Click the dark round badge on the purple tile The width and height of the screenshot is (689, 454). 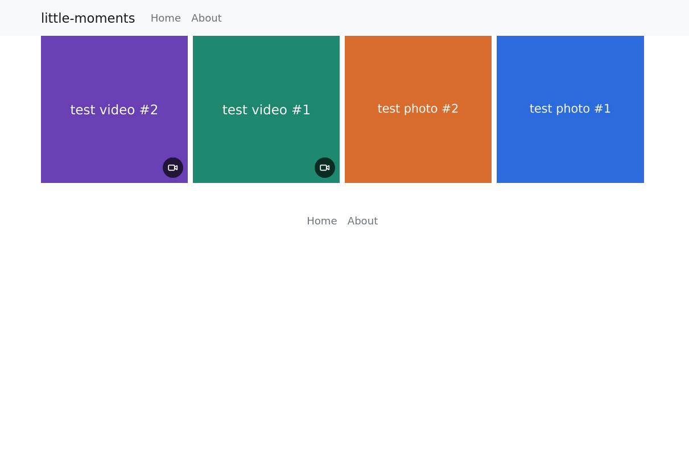173,168
